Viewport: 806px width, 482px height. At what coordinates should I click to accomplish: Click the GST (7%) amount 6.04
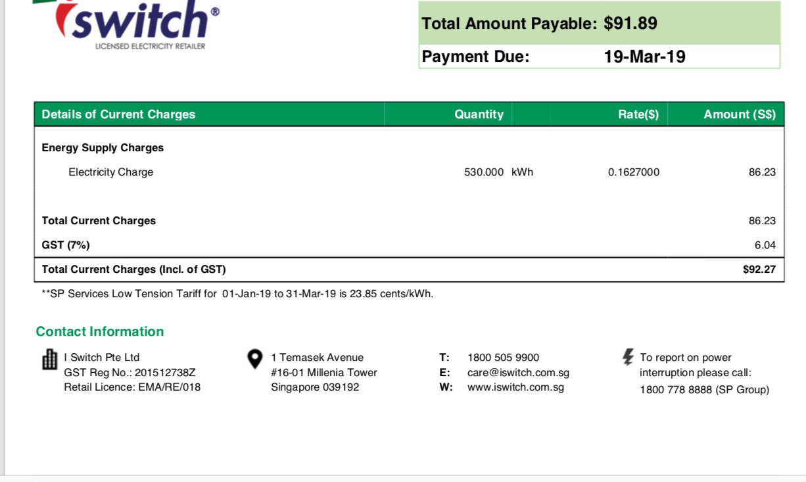[x=765, y=245]
